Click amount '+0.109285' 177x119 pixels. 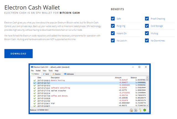[123, 98]
